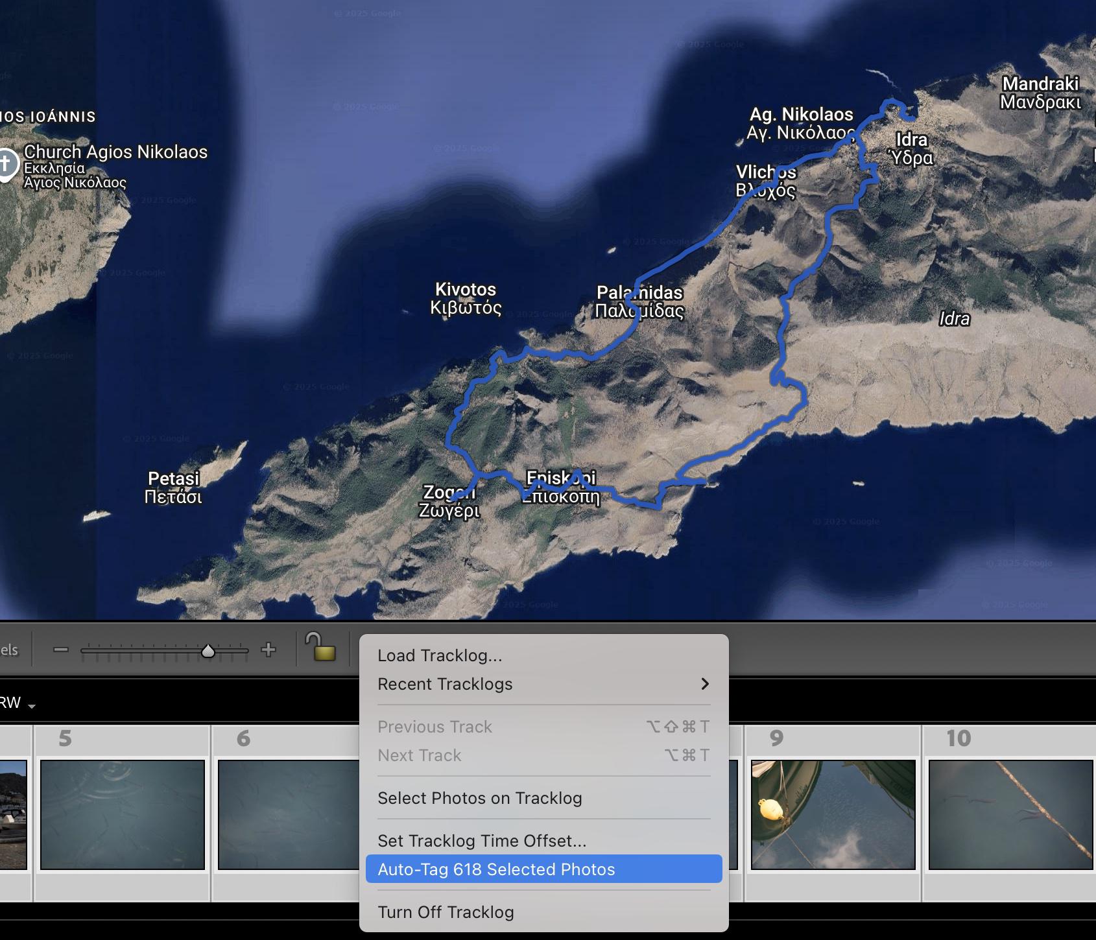Select filmstrip photo number 6
Image resolution: width=1096 pixels, height=940 pixels.
coord(289,814)
